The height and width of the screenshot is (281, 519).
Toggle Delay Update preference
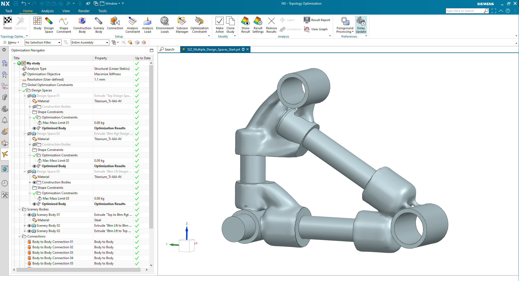tap(361, 25)
